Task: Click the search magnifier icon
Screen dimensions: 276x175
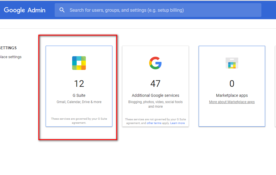Action: pyautogui.click(x=62, y=10)
